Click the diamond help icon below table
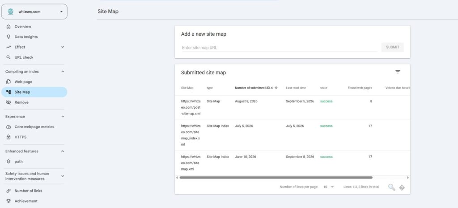 402,188
